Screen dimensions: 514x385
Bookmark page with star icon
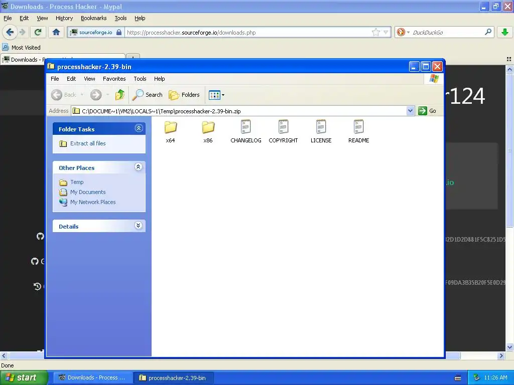pos(375,32)
